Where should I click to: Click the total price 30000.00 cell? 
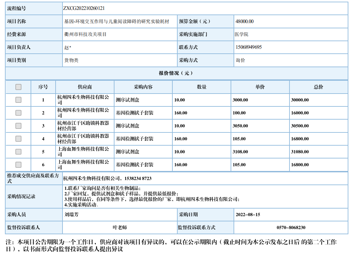pyautogui.click(x=300, y=100)
